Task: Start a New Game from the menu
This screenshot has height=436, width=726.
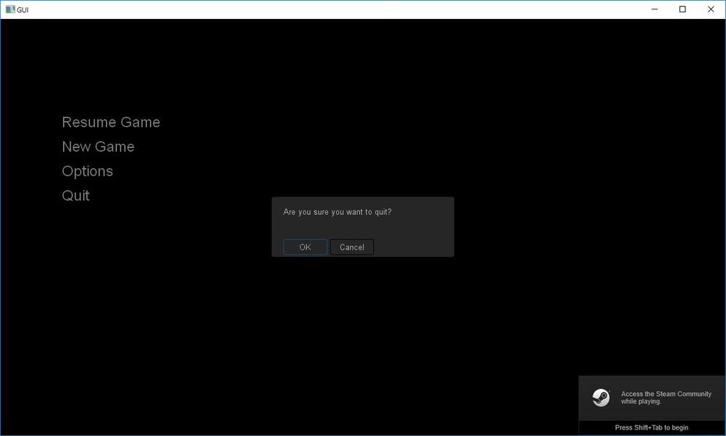Action: [x=98, y=147]
